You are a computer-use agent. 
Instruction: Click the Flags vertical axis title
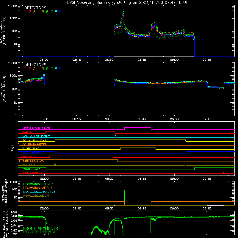(12, 148)
